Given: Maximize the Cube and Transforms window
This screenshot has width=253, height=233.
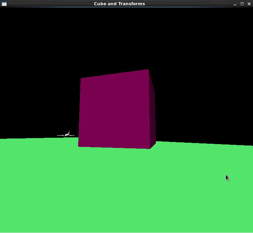Looking at the screenshot, I should (x=242, y=4).
